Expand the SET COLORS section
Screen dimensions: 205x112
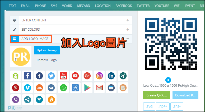tap(71, 29)
